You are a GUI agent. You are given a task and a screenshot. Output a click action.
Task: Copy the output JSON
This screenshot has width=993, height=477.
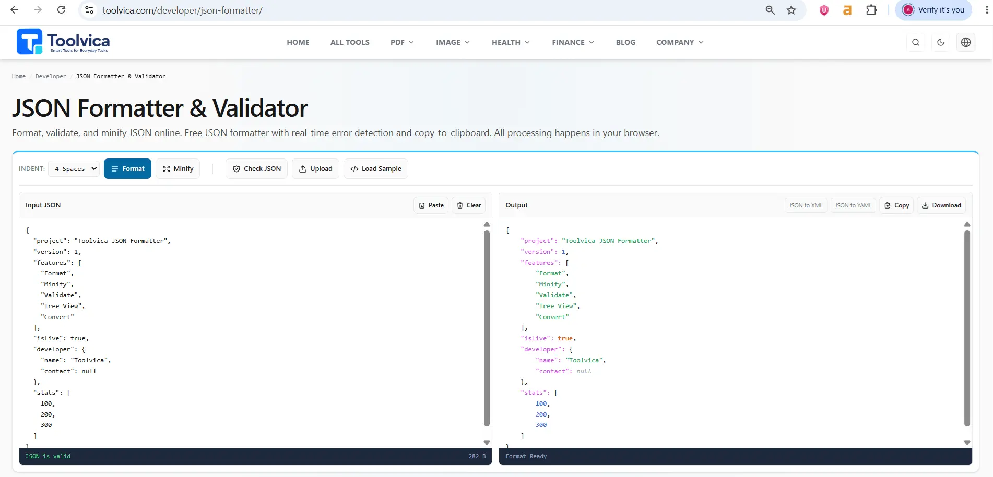tap(896, 205)
